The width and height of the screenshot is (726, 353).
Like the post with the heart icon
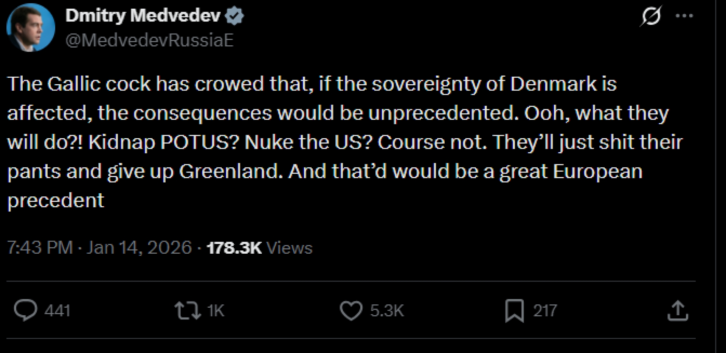pos(351,310)
